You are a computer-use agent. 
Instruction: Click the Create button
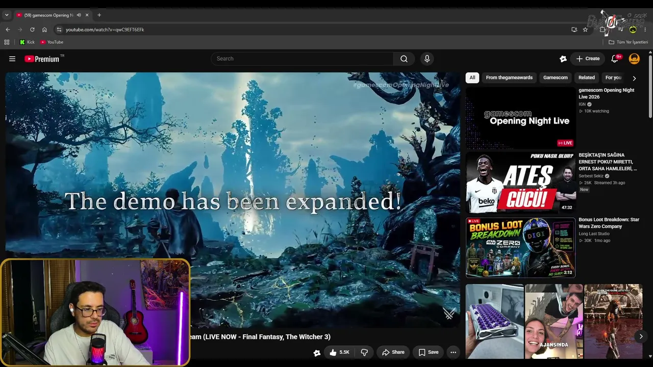(588, 59)
